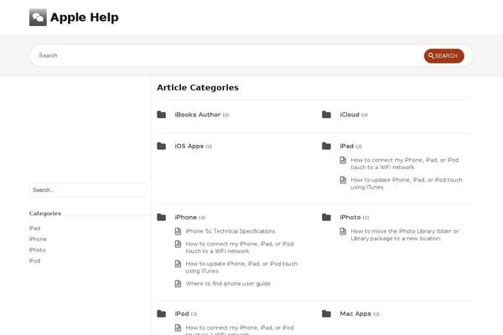Open iPod in sidebar Categories list

[34, 261]
